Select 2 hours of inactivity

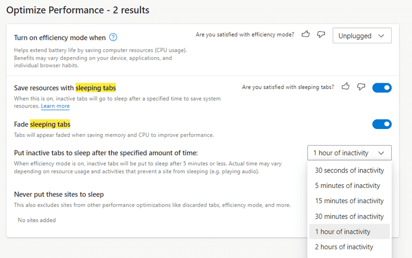344,247
